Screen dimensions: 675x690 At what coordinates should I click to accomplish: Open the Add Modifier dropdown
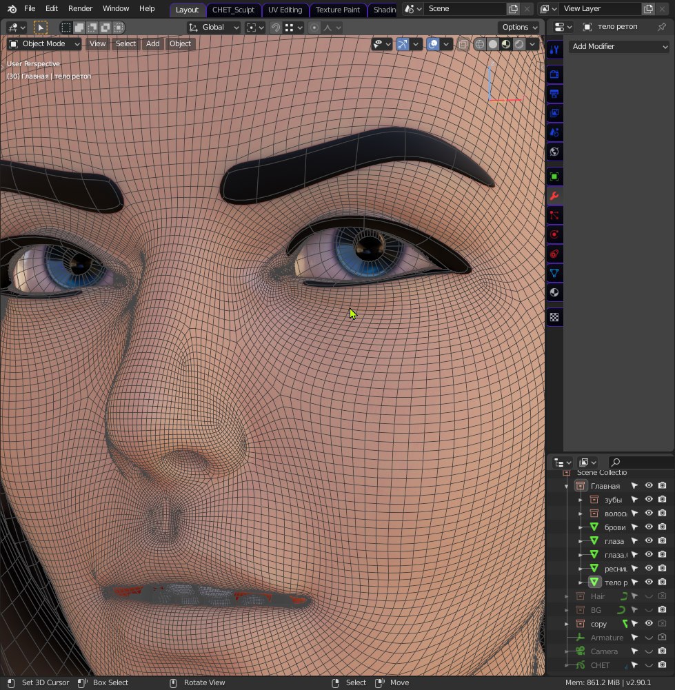click(619, 47)
